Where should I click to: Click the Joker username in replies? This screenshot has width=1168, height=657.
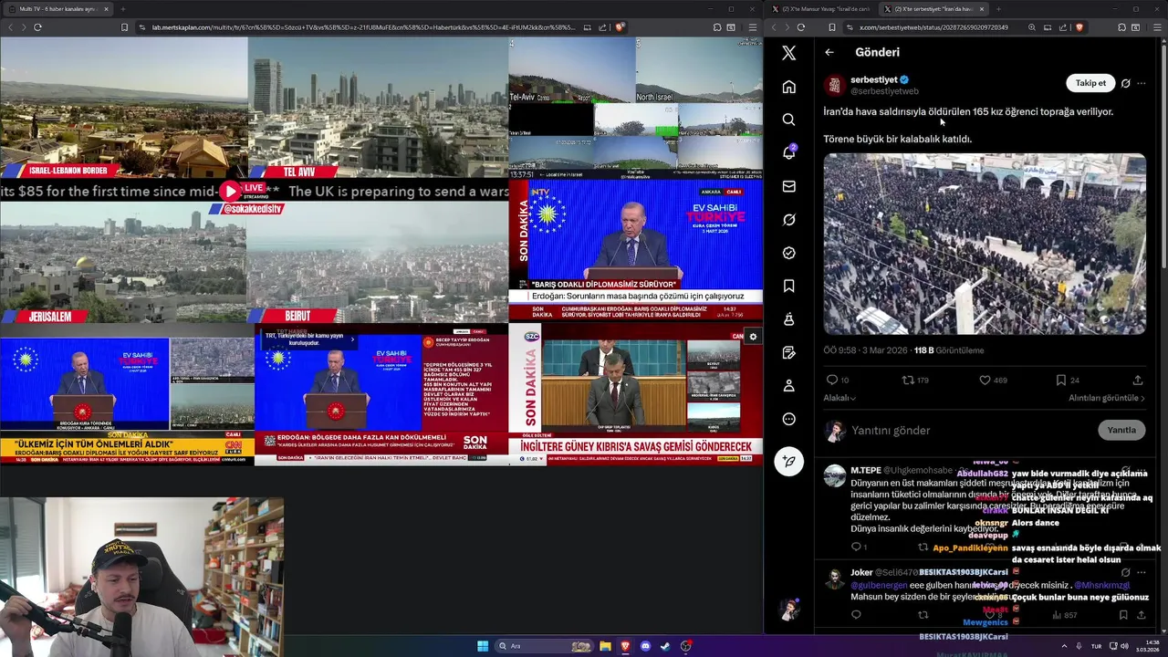tap(861, 572)
